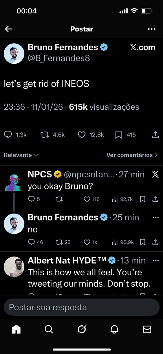Tap the Postar sua resposta field
The height and width of the screenshot is (354, 163).
coord(82,307)
